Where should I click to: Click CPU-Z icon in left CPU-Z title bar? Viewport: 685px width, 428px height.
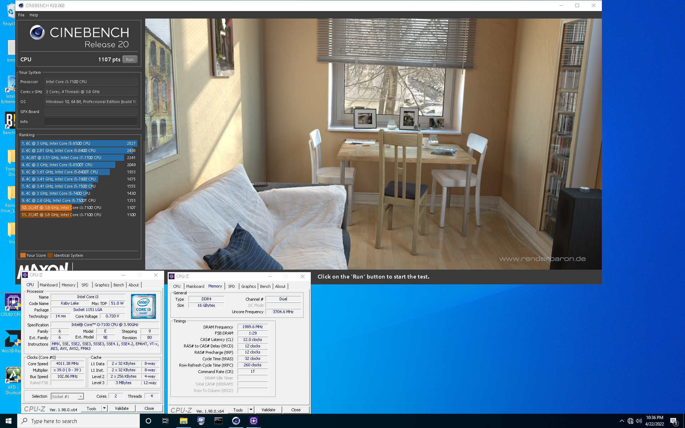tap(25, 275)
